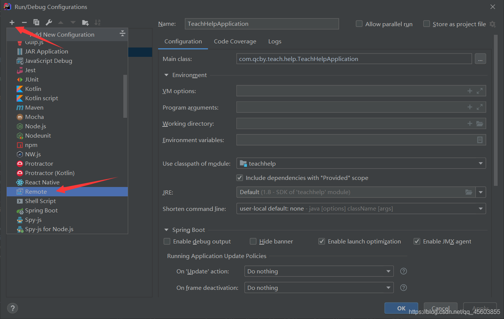Switch to the Configuration tab
Viewport: 504px width, 319px height.
(x=183, y=42)
